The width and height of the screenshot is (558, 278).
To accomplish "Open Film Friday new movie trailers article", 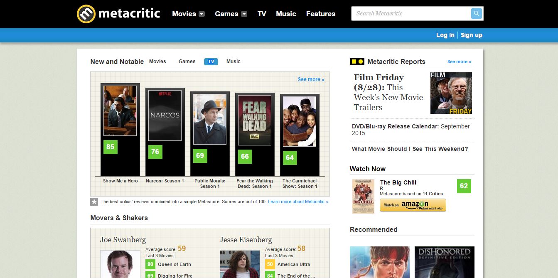I will click(388, 92).
